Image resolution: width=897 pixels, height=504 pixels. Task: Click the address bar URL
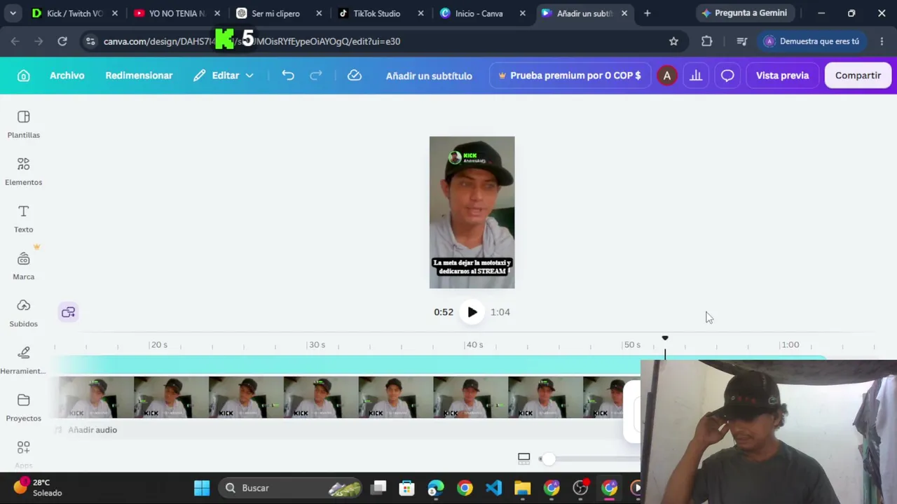(252, 41)
